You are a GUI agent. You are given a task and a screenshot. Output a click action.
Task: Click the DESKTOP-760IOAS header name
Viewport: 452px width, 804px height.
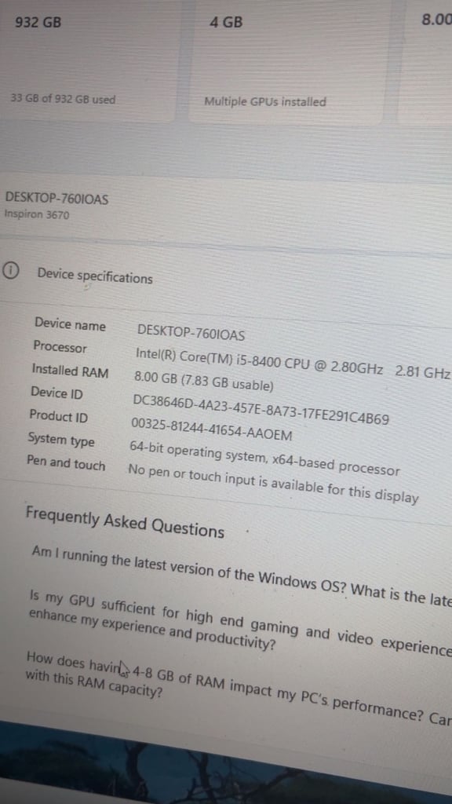[x=56, y=198]
